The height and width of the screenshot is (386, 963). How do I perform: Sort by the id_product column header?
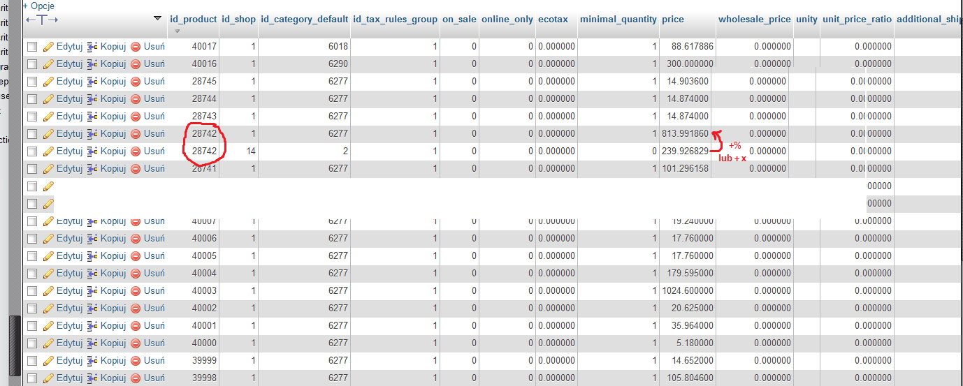point(194,19)
